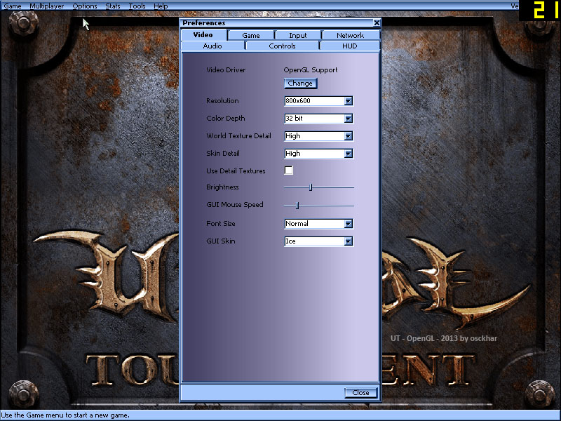Expand the Font Size dropdown arrow
Screen dimensions: 561x421
(349, 224)
